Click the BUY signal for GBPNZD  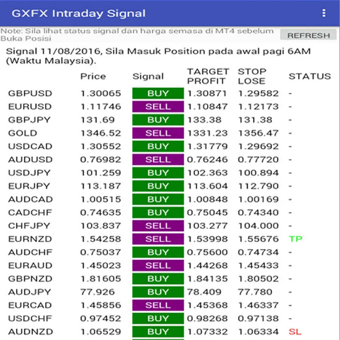(158, 279)
